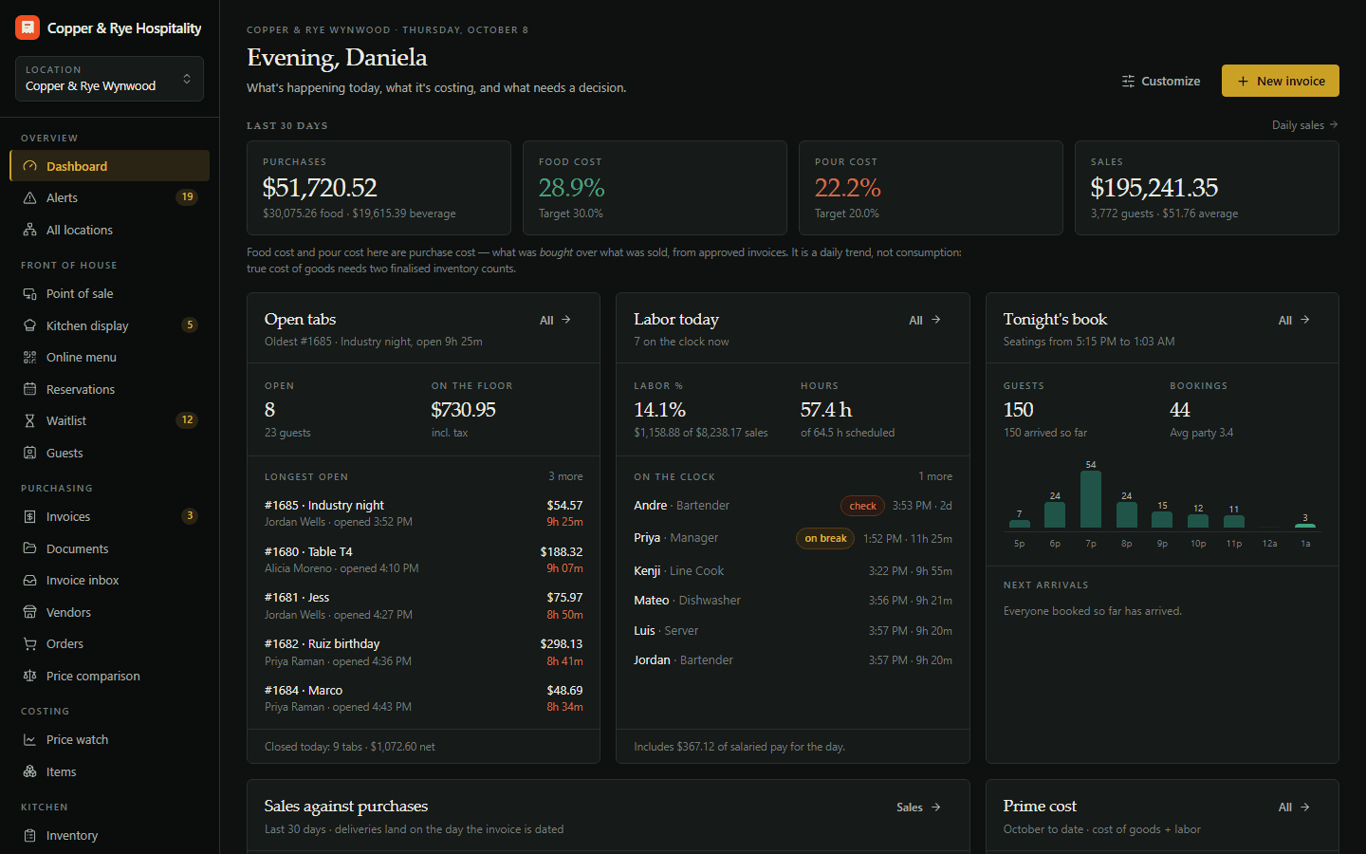The image size is (1366, 854).
Task: Click the Point of sale icon
Action: (x=29, y=293)
